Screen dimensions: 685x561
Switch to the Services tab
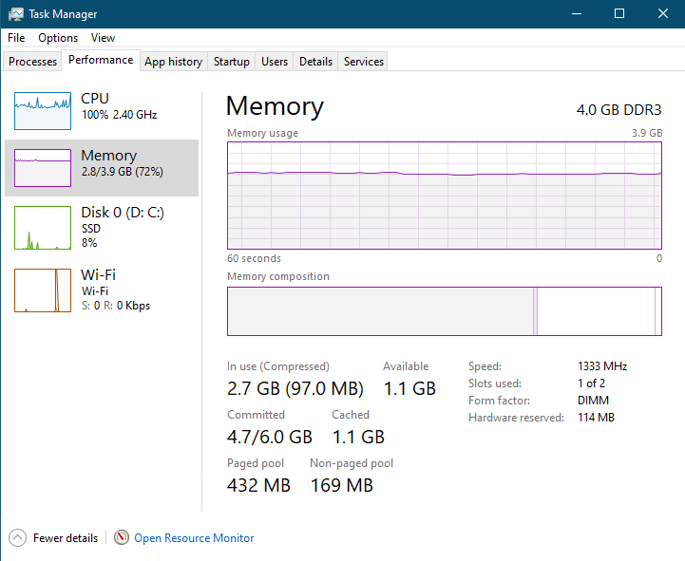pos(364,62)
